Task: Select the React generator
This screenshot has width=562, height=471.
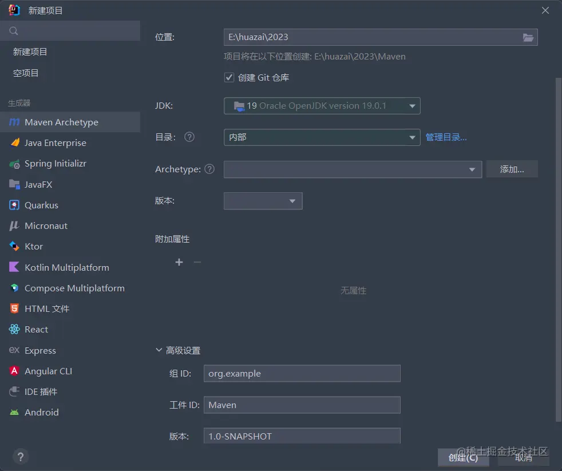Action: point(70,330)
